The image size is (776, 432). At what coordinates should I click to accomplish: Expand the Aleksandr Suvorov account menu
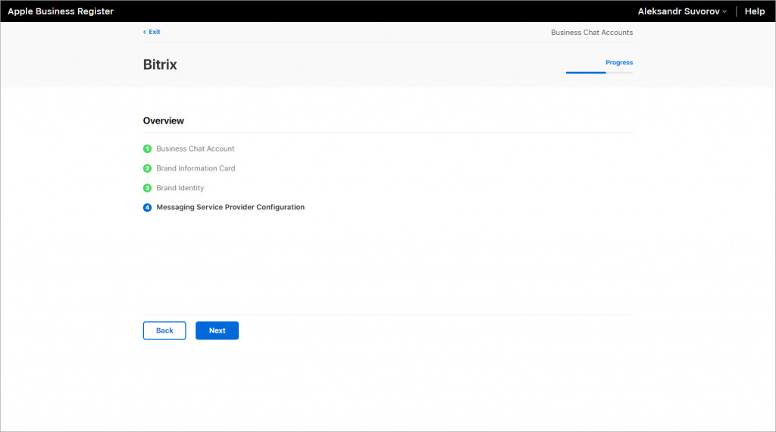(x=682, y=11)
